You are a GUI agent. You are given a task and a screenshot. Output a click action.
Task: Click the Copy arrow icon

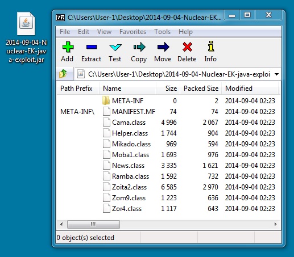coord(139,47)
